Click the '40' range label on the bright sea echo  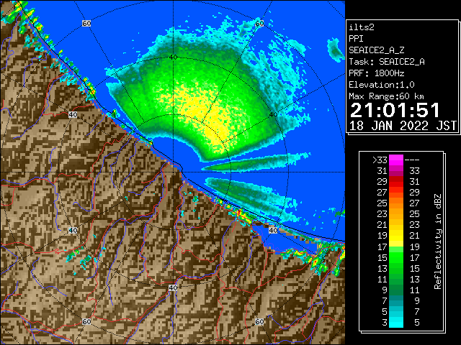pos(173,57)
